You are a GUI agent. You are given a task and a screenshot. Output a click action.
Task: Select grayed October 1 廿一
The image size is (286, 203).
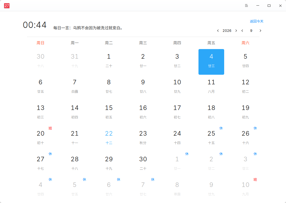(x=177, y=165)
